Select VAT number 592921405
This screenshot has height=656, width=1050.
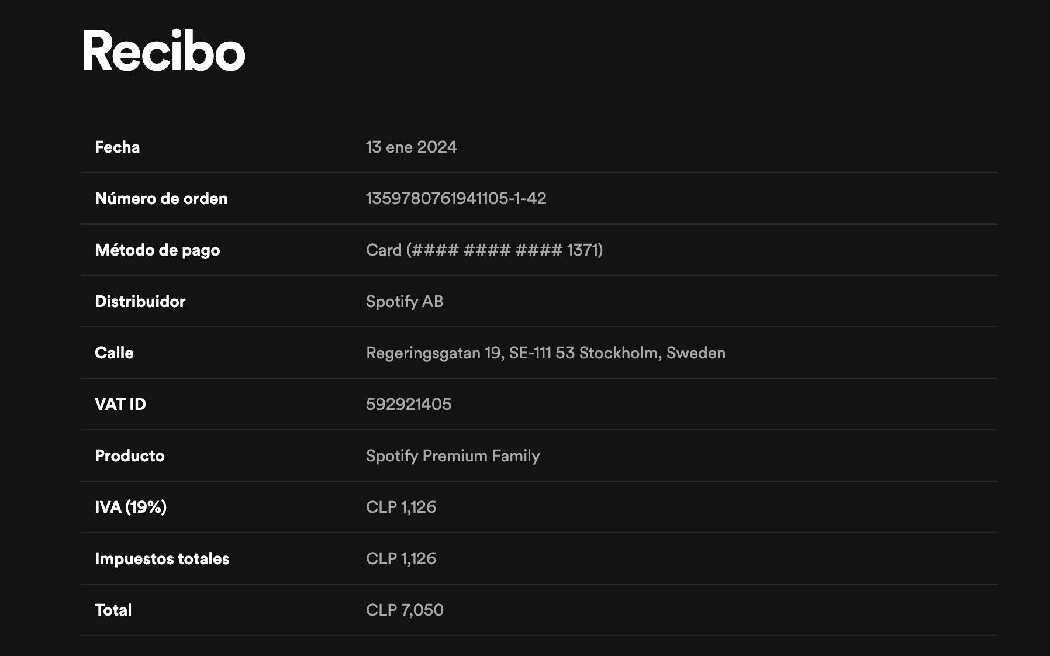pos(408,405)
